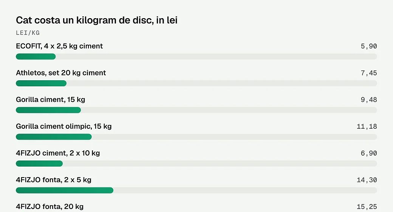Select the Athletos set 20 kg ciment label
This screenshot has width=393, height=212.
pyautogui.click(x=61, y=73)
